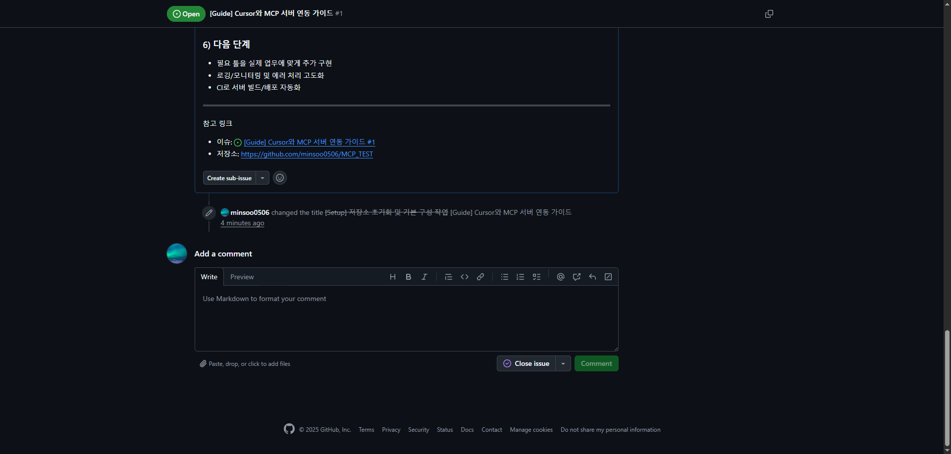
Task: Open the Status footer link
Action: click(x=445, y=430)
